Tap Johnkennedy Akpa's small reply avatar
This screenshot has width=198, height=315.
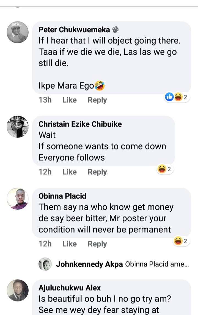[x=45, y=264]
